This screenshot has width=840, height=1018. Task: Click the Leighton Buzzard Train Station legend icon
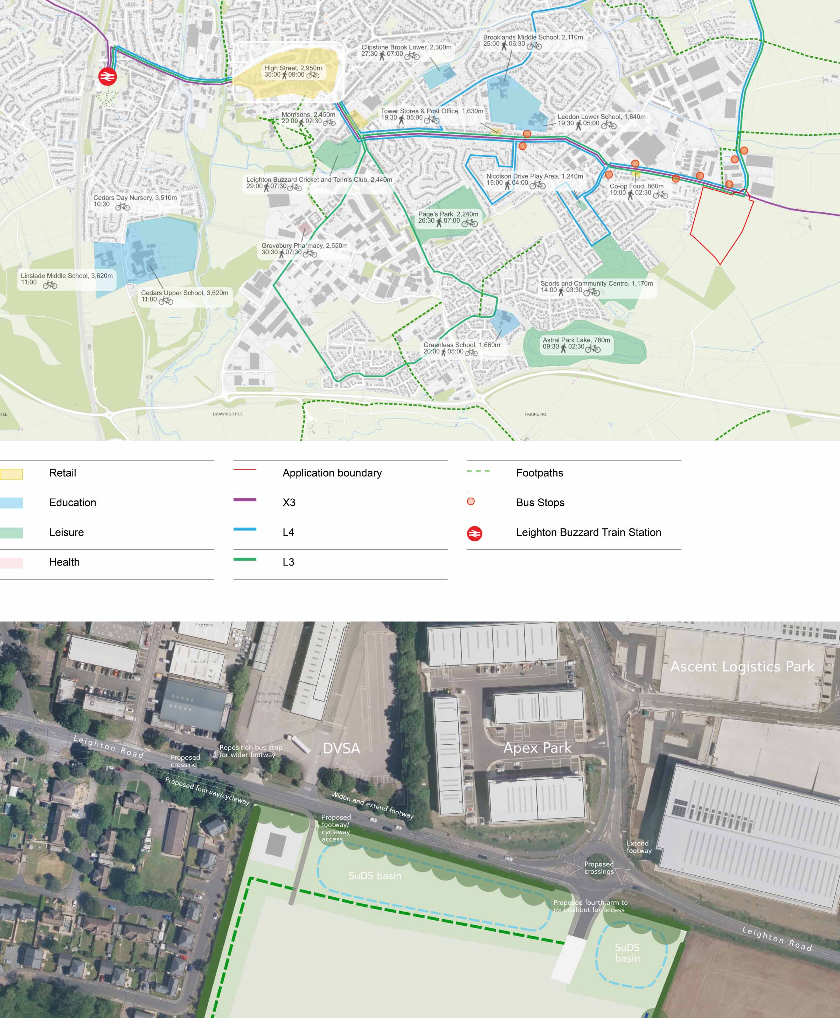474,533
